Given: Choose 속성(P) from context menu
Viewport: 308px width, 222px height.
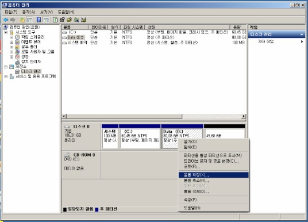Looking at the screenshot, I should (x=214, y=200).
